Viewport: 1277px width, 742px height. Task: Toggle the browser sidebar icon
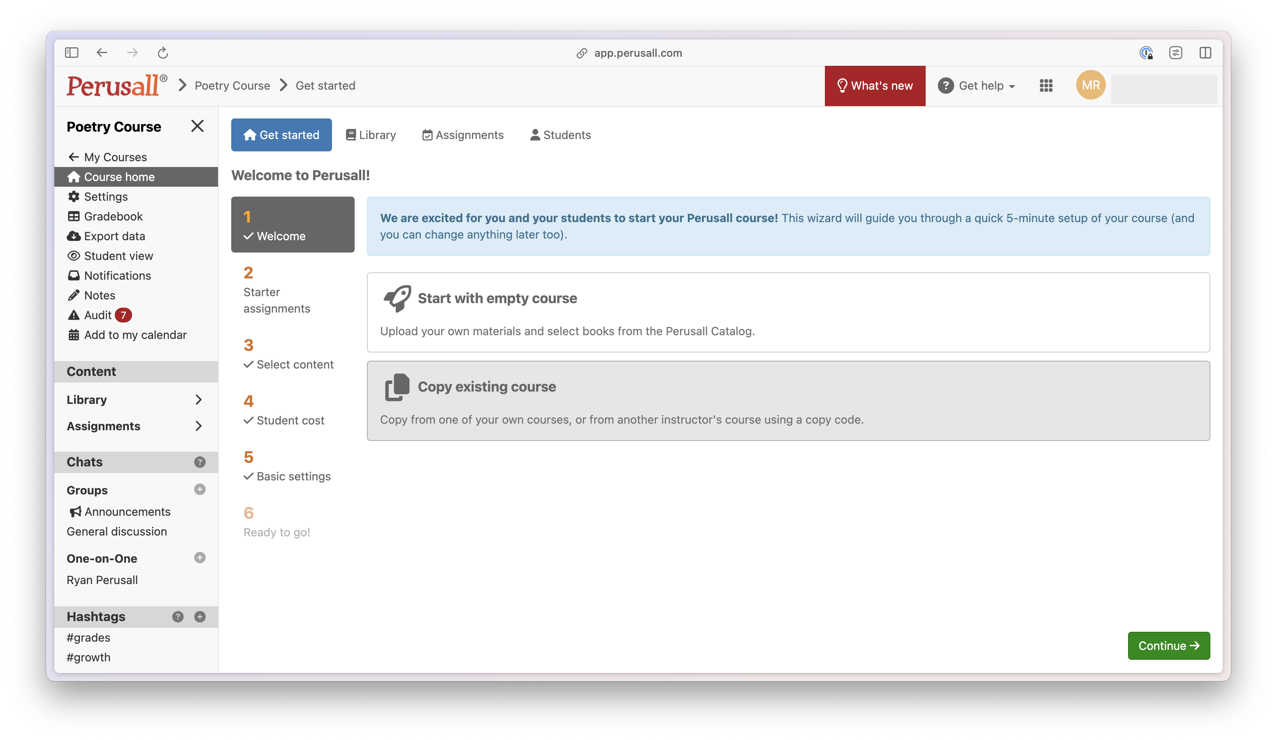72,53
